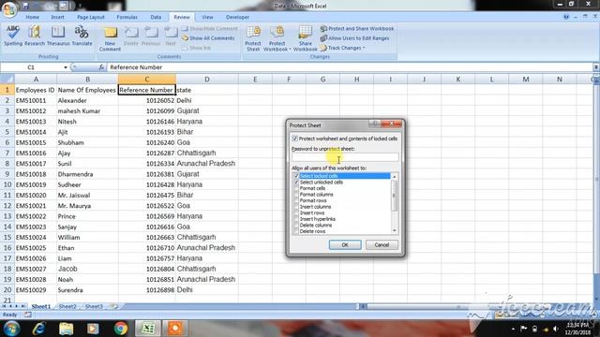Switch to the Formulas tab
The width and height of the screenshot is (600, 337).
[x=127, y=17]
